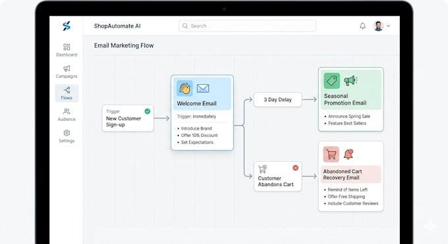Open the Audience sidebar item

pyautogui.click(x=67, y=114)
